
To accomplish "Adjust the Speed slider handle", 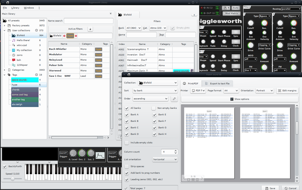I will point(13,179).
